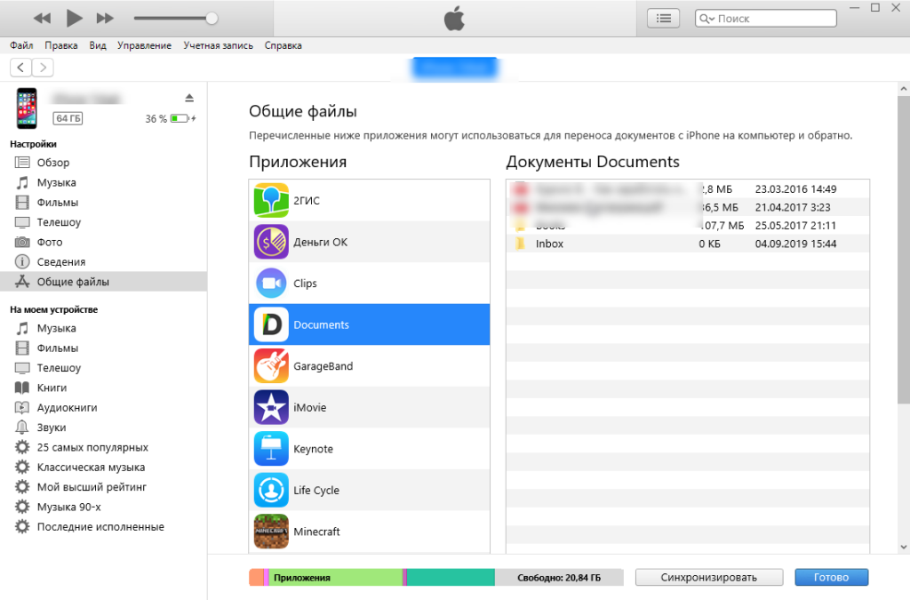This screenshot has height=600, width=910.
Task: Select the Inbox folder in Documents files
Action: (548, 243)
